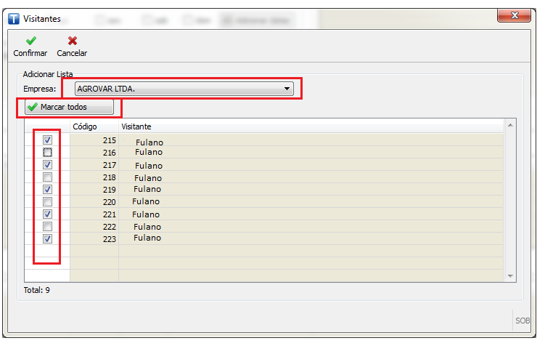545x346 pixels.
Task: Uncheck the checkbox for code 215
Action: click(x=47, y=140)
